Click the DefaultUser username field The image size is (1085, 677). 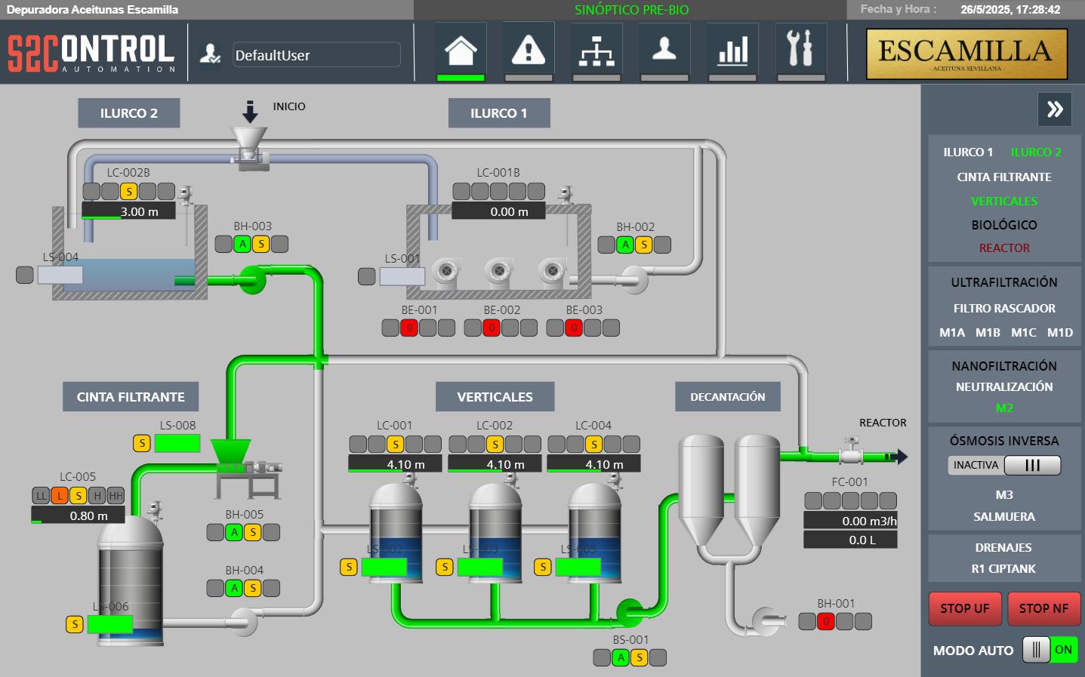pyautogui.click(x=316, y=55)
